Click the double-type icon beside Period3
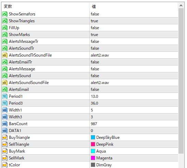Image resolution: width=187 pixels, height=168 pixels. (5, 103)
